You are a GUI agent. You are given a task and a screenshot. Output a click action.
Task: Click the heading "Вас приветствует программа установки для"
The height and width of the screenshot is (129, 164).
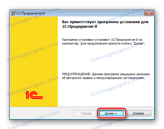105,22
